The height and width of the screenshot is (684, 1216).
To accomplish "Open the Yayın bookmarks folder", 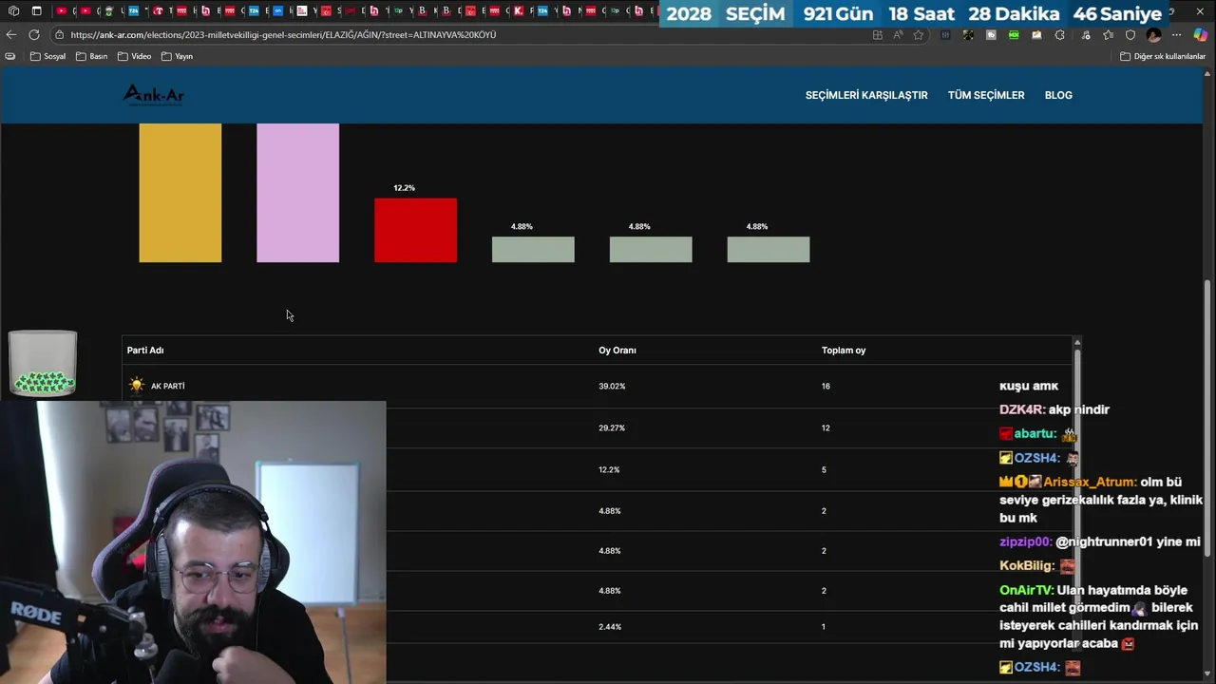I will click(x=178, y=56).
